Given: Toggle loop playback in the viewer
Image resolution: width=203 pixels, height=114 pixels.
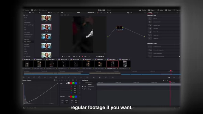Looking at the screenshot, I should pyautogui.click(x=89, y=56).
